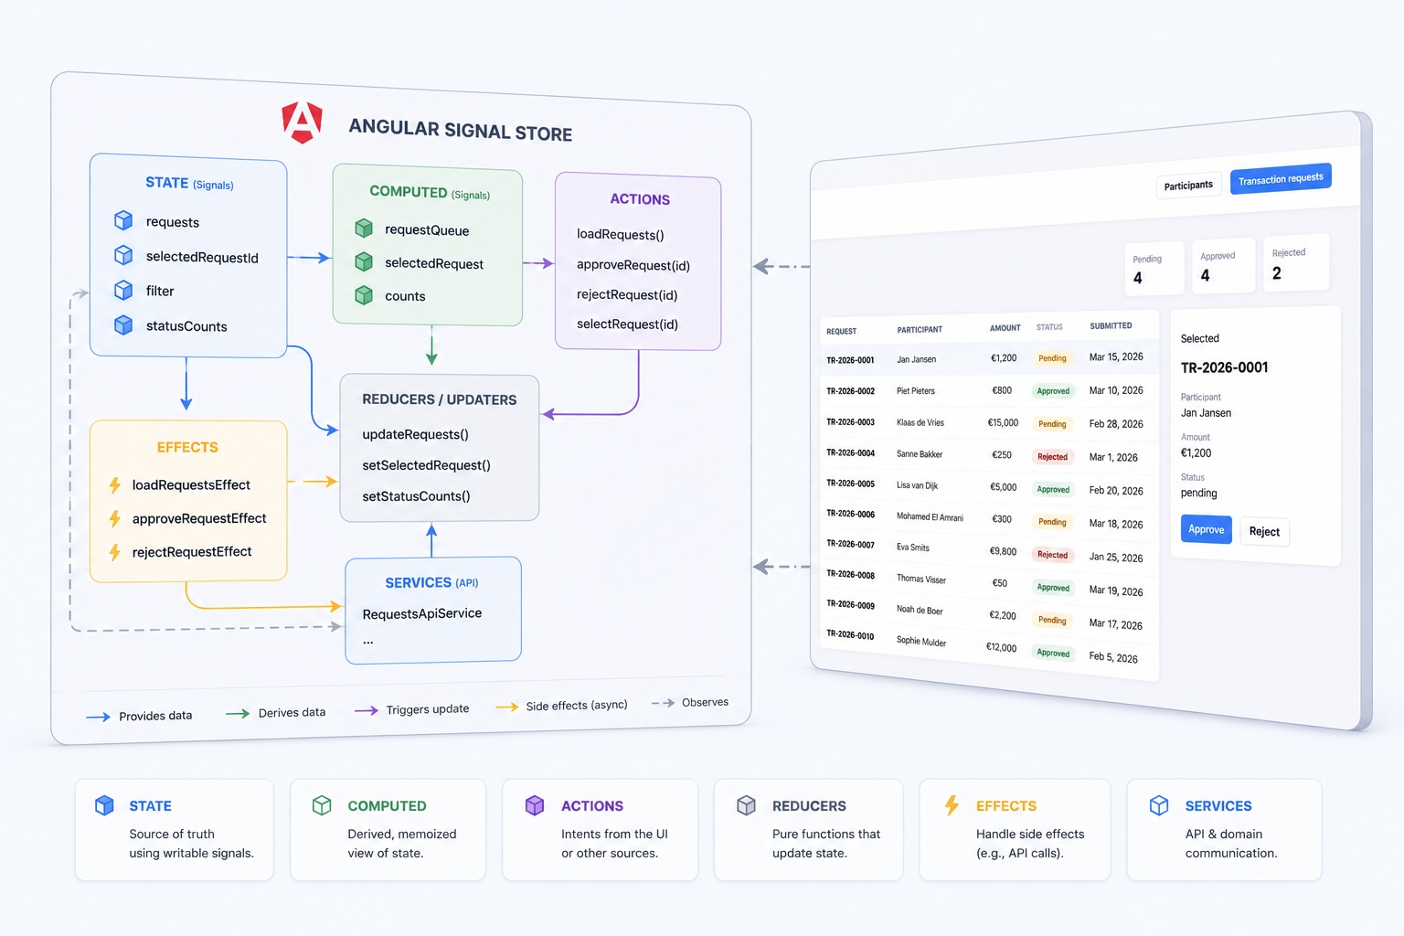Click request ID TR-2026-0004
The width and height of the screenshot is (1404, 936).
coord(851,452)
